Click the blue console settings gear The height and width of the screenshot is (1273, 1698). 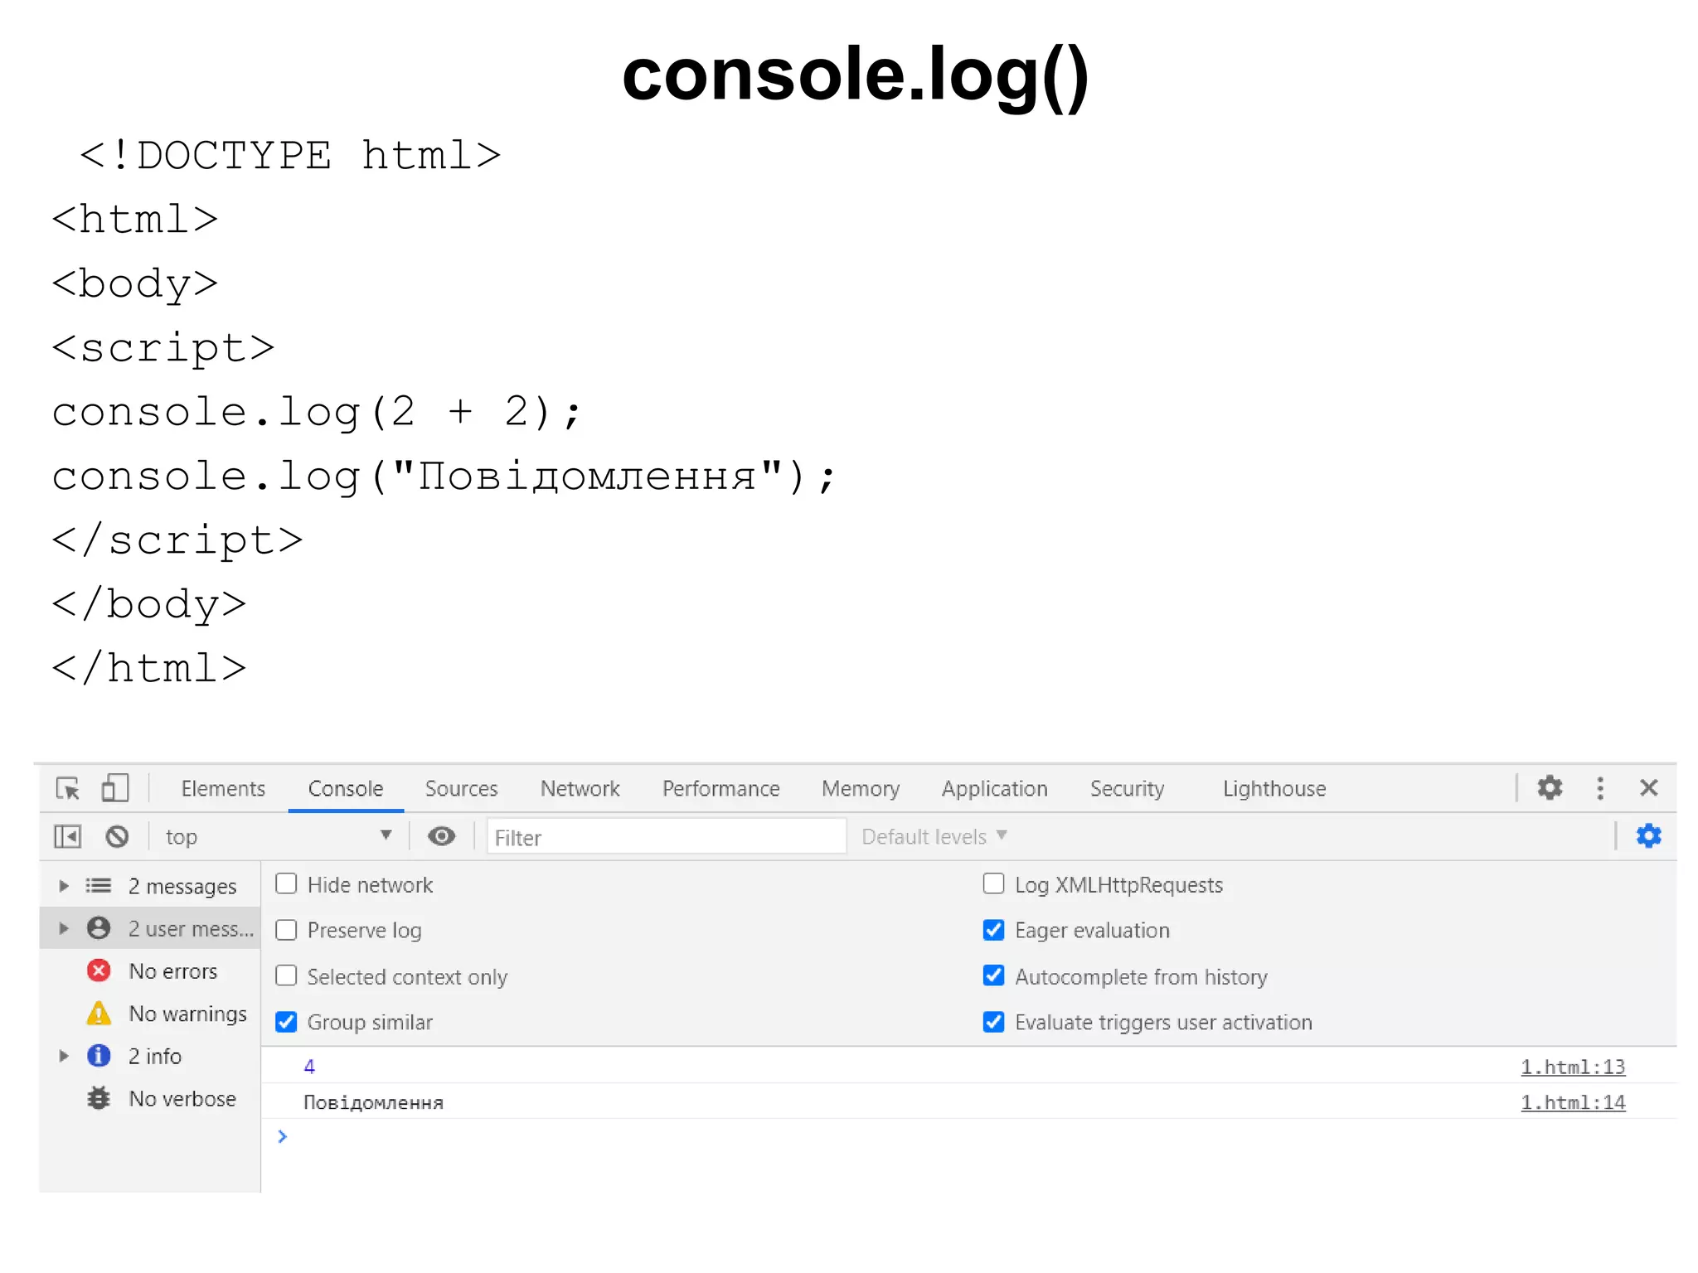tap(1648, 836)
